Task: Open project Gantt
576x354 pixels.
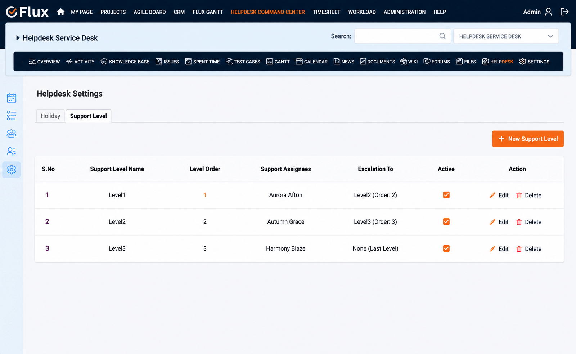Action: (278, 62)
